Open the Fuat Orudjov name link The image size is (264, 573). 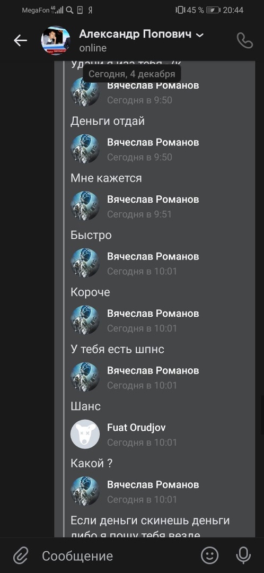pyautogui.click(x=136, y=427)
